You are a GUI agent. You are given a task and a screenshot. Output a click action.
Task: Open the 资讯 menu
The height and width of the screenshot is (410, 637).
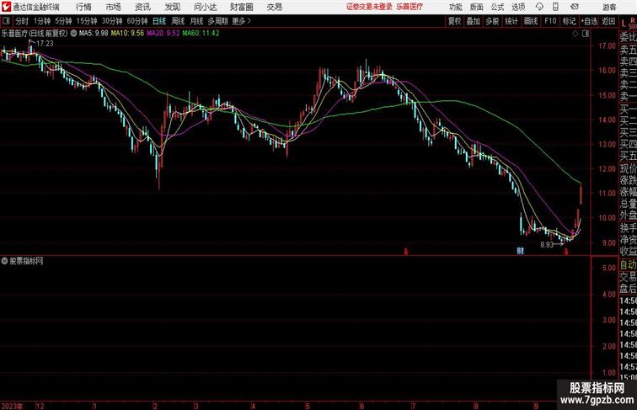click(x=142, y=7)
